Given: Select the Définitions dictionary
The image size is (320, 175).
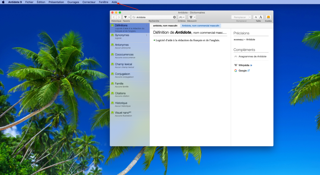Looking at the screenshot, I should pyautogui.click(x=130, y=28).
